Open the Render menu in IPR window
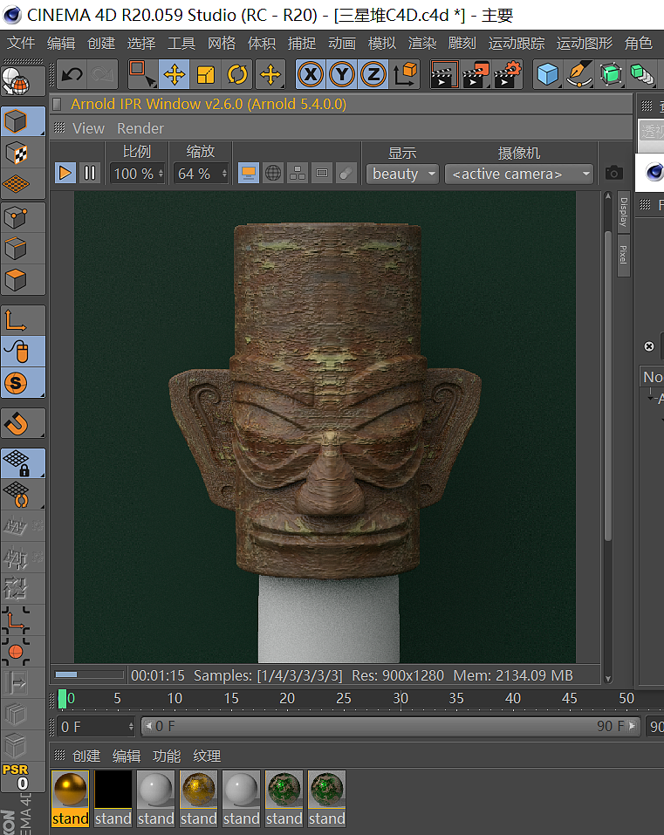This screenshot has height=835, width=664. point(140,128)
